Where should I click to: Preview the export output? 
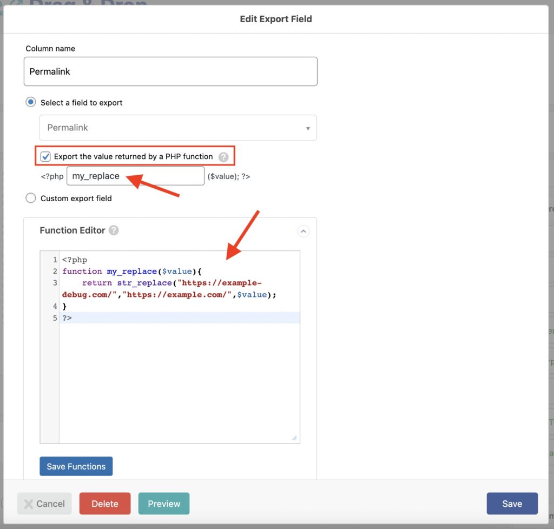163,504
